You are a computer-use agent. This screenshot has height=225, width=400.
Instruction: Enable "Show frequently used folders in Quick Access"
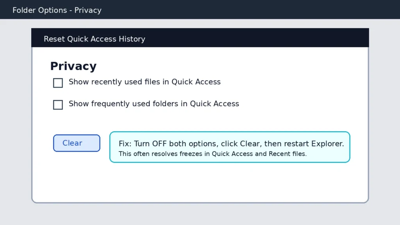click(x=58, y=105)
